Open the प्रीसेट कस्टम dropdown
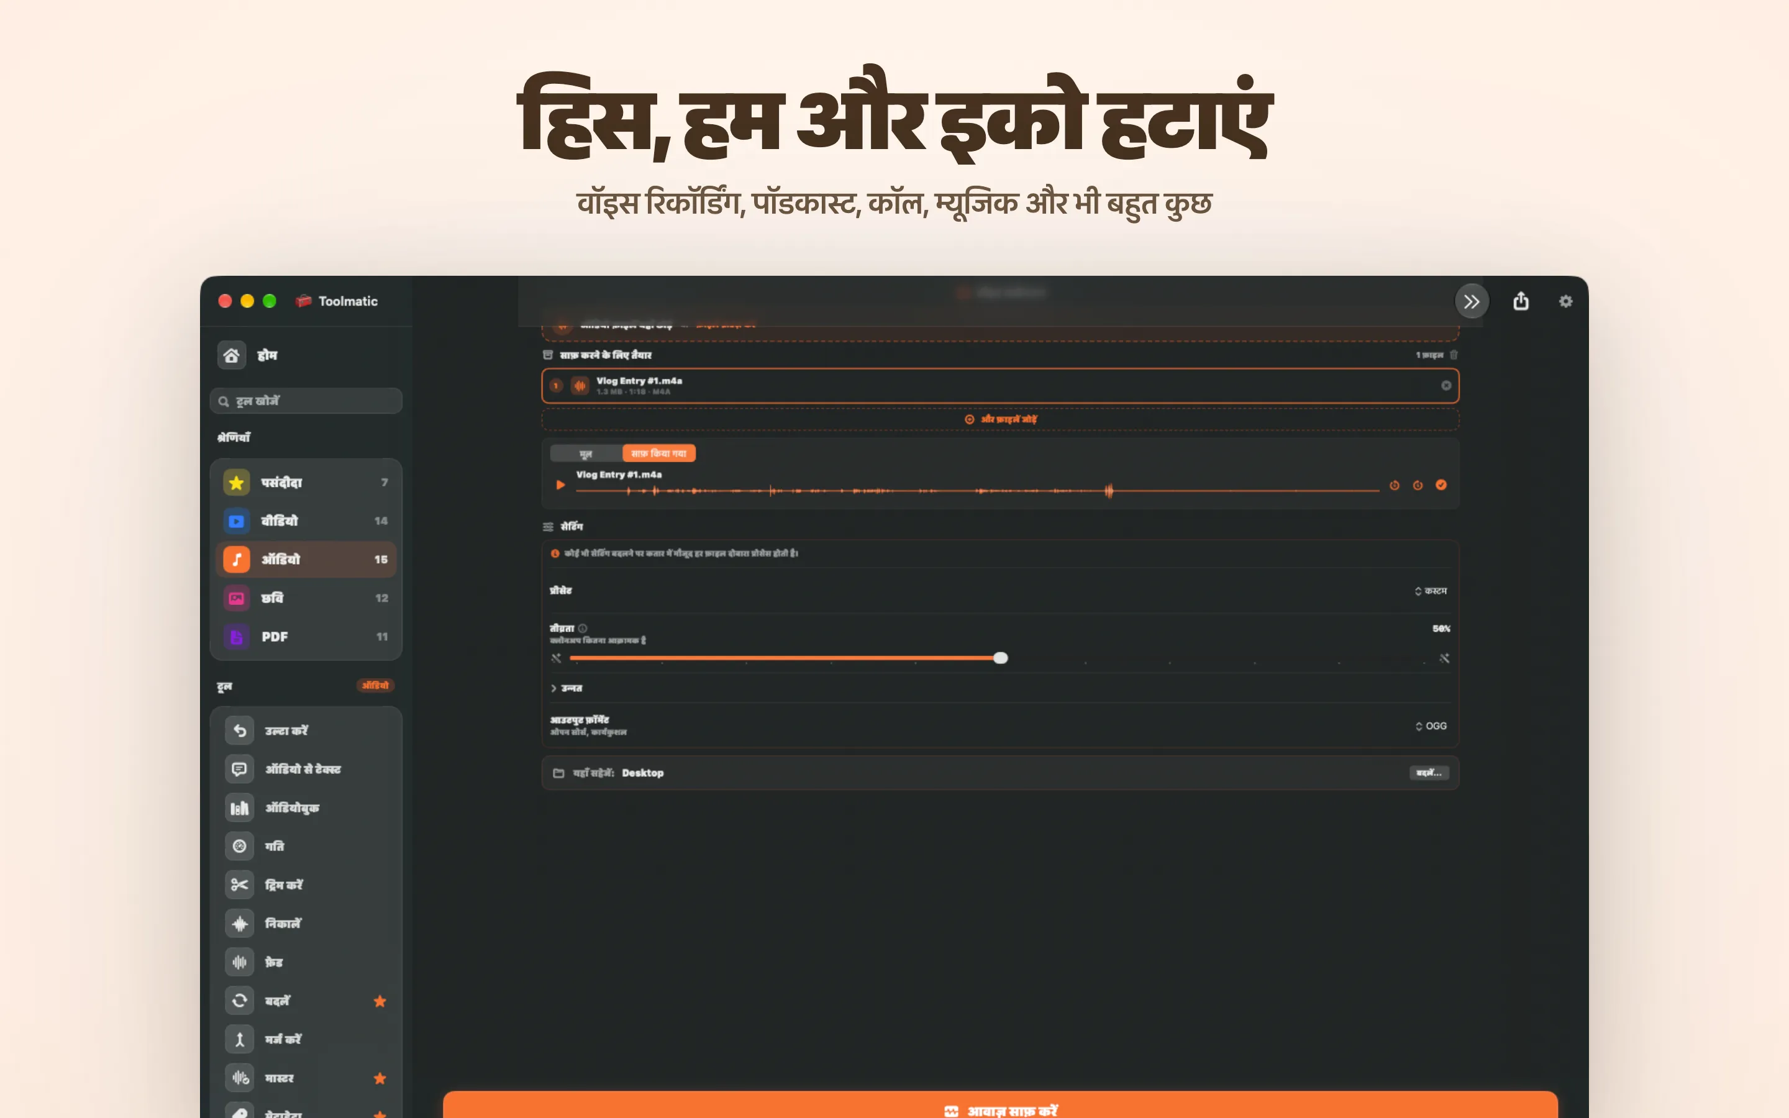The width and height of the screenshot is (1789, 1118). point(1431,591)
